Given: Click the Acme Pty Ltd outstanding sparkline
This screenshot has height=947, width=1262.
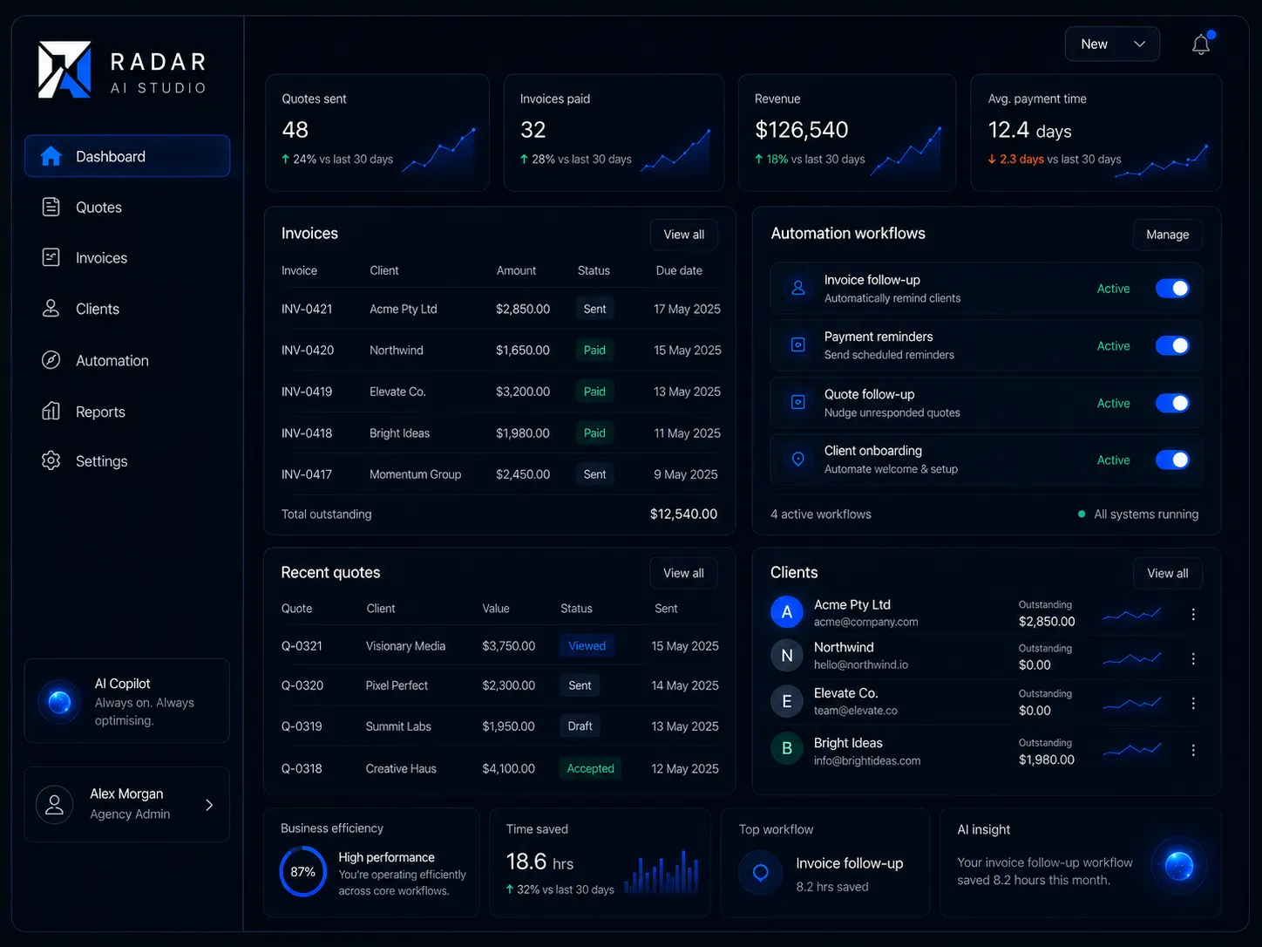Looking at the screenshot, I should pyautogui.click(x=1132, y=614).
